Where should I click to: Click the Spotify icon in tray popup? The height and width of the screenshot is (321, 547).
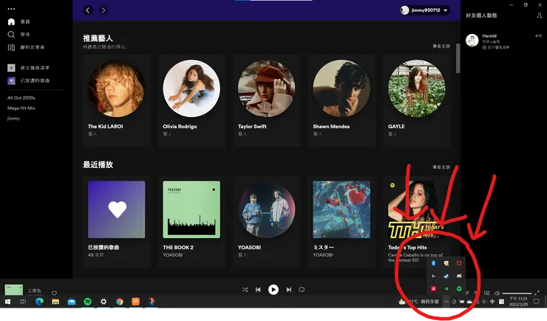click(459, 288)
